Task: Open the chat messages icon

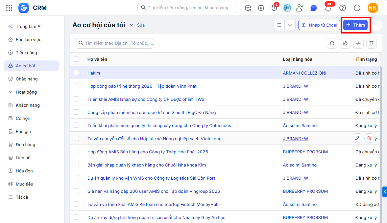Action: [313, 8]
